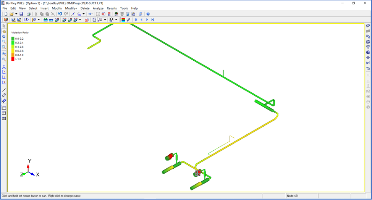Jump to the first result frame

click(136, 20)
